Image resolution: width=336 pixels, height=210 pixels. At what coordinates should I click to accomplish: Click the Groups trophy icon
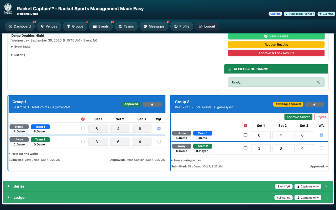[x=69, y=26]
